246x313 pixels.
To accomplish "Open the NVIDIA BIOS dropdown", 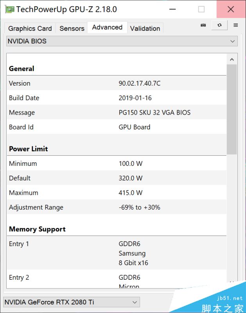I will (122, 41).
